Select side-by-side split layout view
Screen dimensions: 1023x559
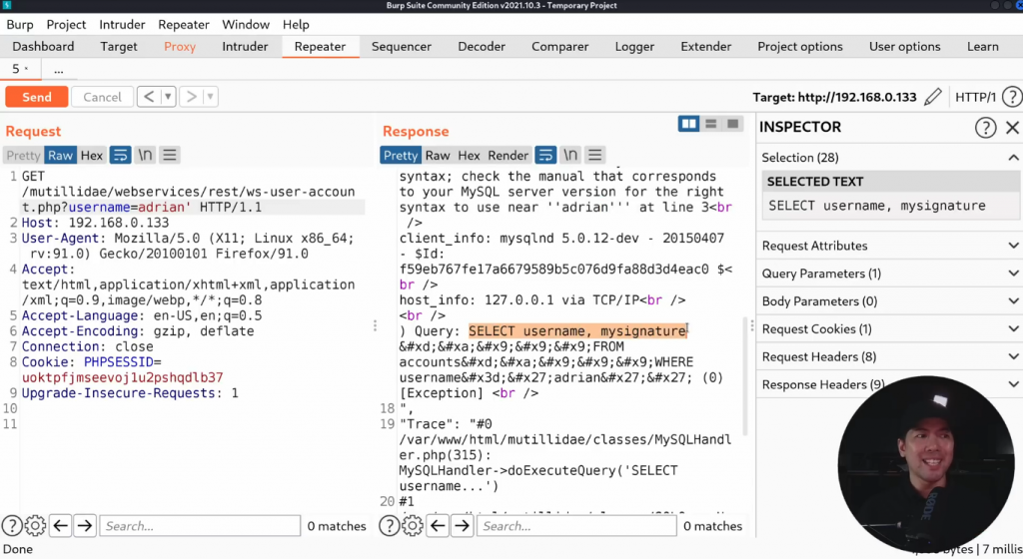point(688,124)
